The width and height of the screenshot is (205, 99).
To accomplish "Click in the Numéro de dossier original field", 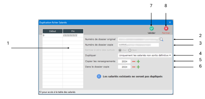I will point(138,39).
